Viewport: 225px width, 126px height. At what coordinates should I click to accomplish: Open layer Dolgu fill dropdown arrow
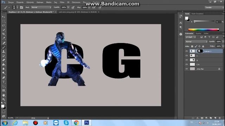coord(223,46)
